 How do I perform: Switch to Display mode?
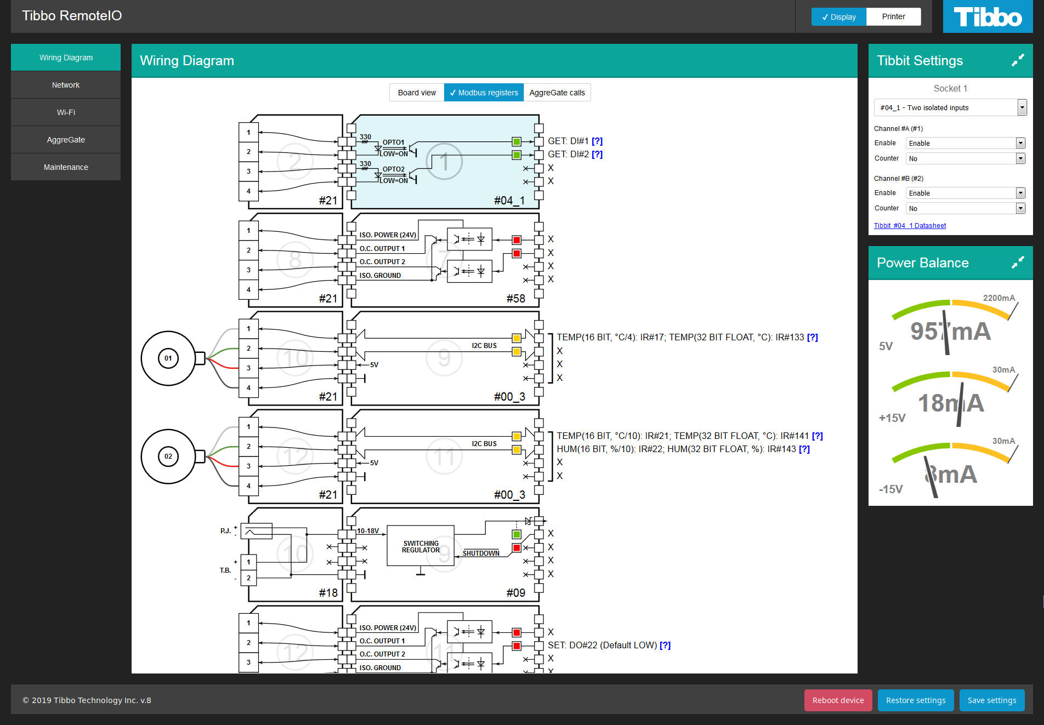pyautogui.click(x=838, y=17)
